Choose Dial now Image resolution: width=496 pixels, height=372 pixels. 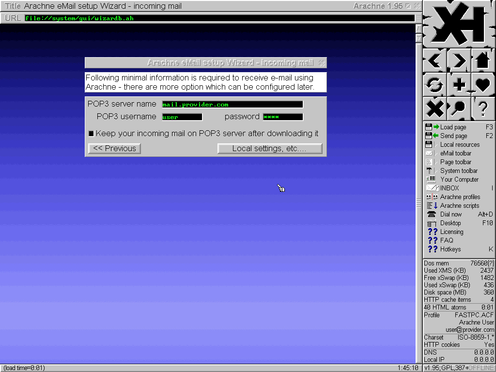459,214
